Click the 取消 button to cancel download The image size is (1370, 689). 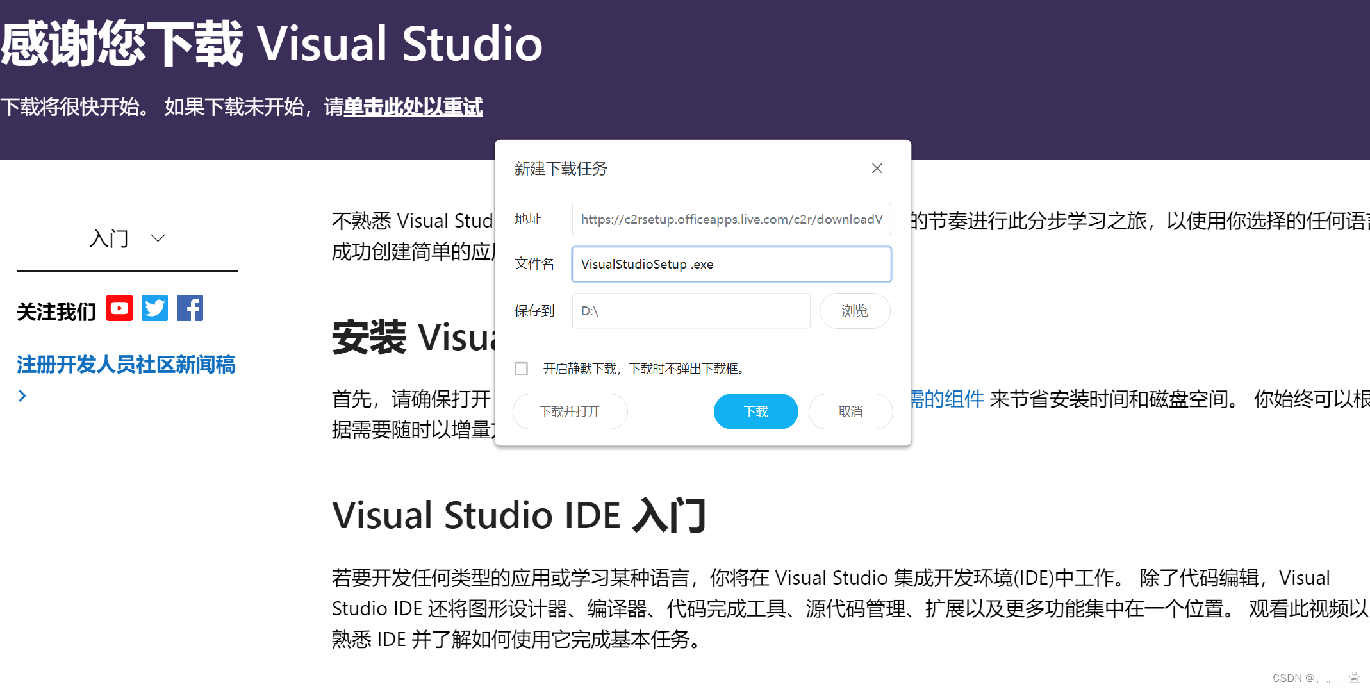click(x=850, y=411)
